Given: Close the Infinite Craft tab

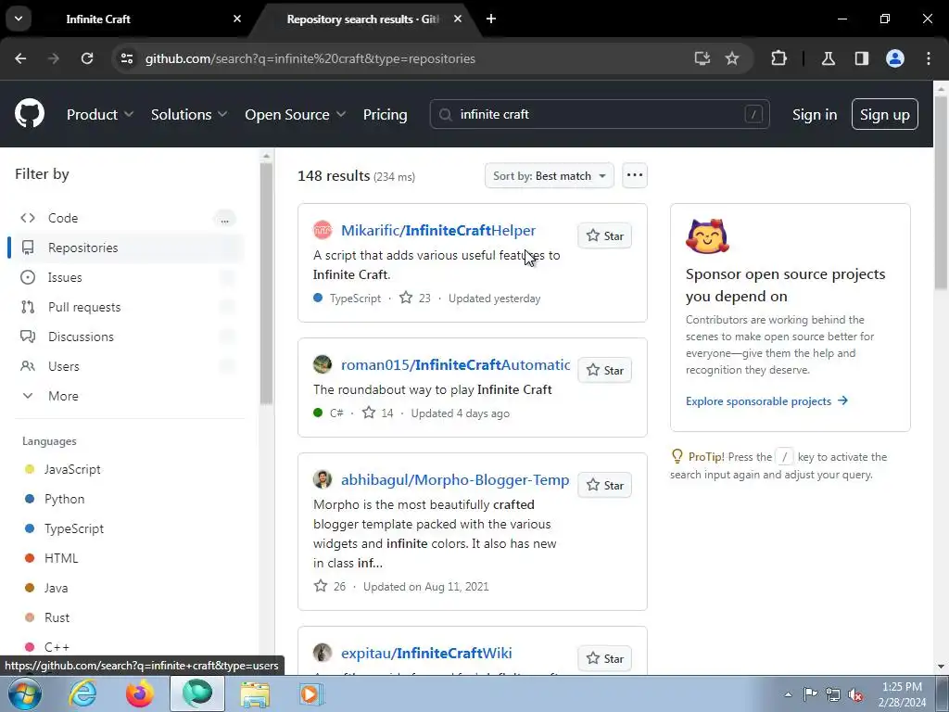Looking at the screenshot, I should click(x=237, y=19).
